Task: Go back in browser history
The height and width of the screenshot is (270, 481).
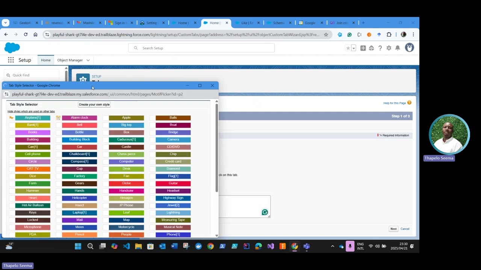Action: coord(6,34)
